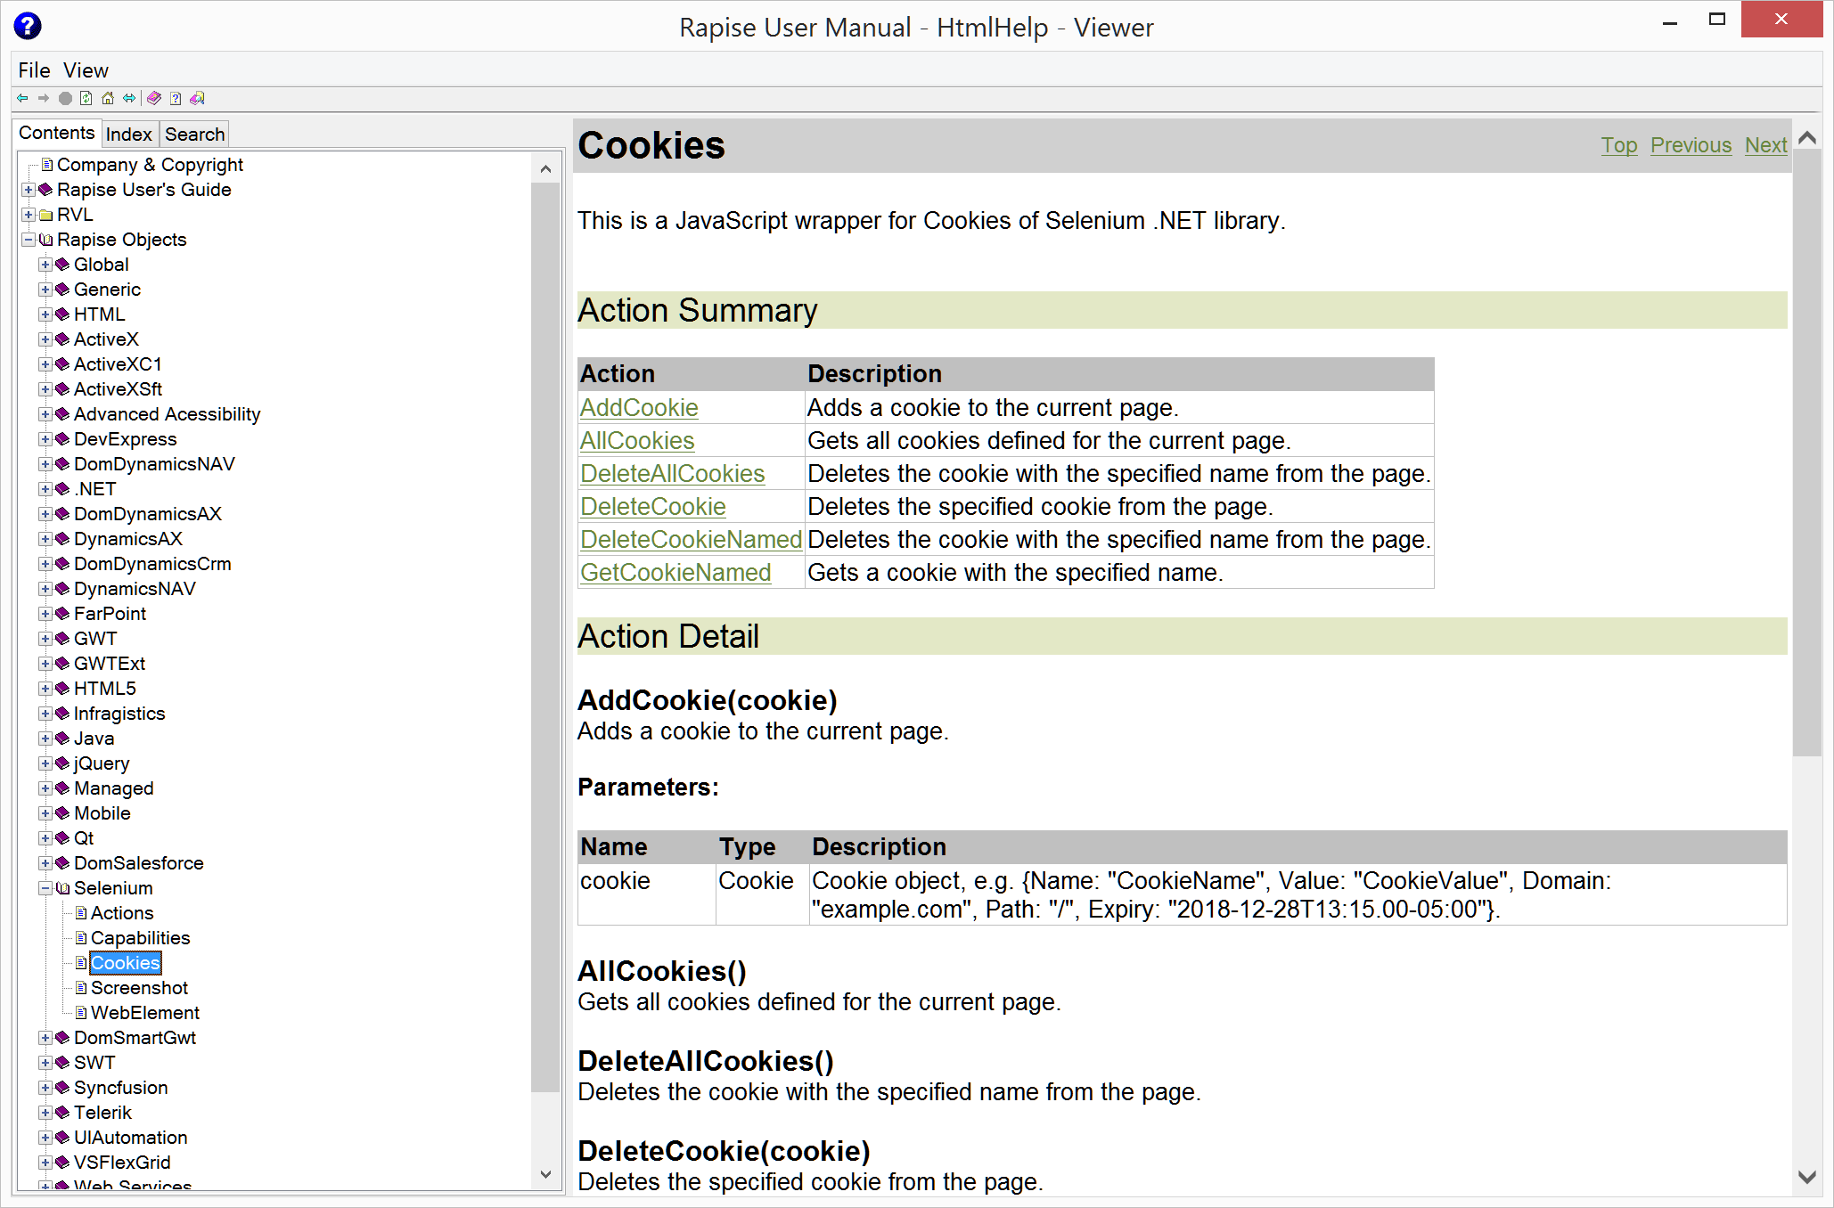This screenshot has width=1834, height=1208.
Task: Click the Refresh page toolbar icon
Action: [86, 99]
